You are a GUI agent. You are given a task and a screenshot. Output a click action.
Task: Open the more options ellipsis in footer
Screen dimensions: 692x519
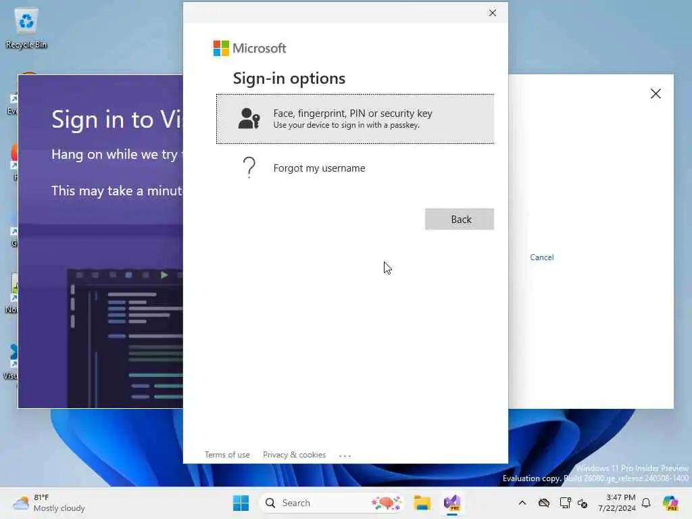coord(345,455)
